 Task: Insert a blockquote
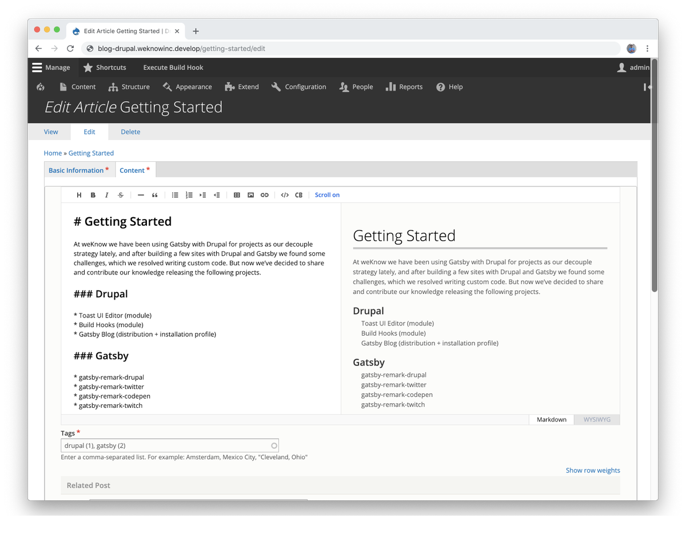(x=155, y=195)
